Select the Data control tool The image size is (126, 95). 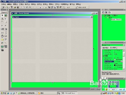click(x=6, y=46)
